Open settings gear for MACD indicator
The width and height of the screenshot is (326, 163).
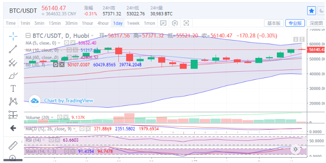(x=82, y=129)
